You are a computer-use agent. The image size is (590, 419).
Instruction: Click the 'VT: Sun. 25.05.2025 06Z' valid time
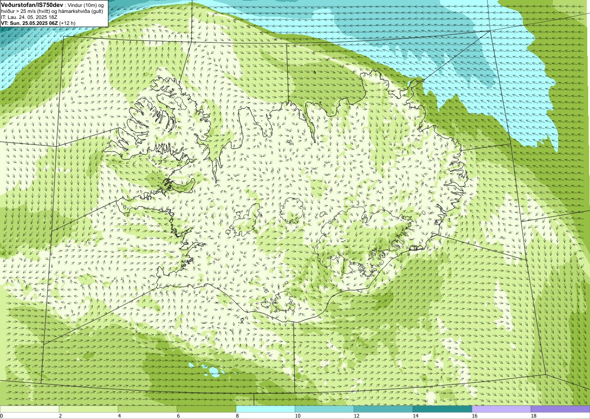29,23
